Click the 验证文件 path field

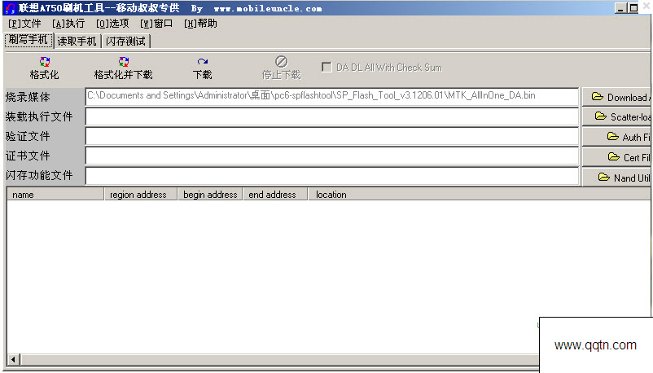pos(331,137)
